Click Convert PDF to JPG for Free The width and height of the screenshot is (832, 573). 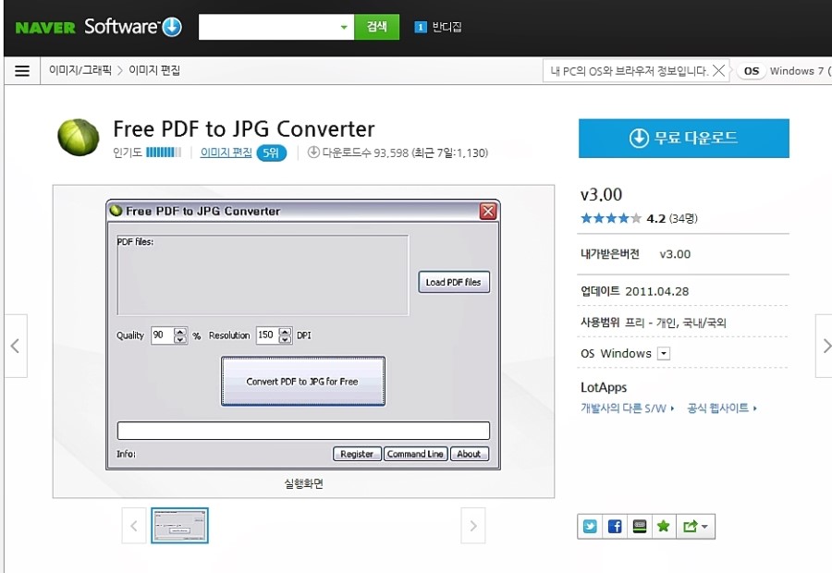point(303,382)
